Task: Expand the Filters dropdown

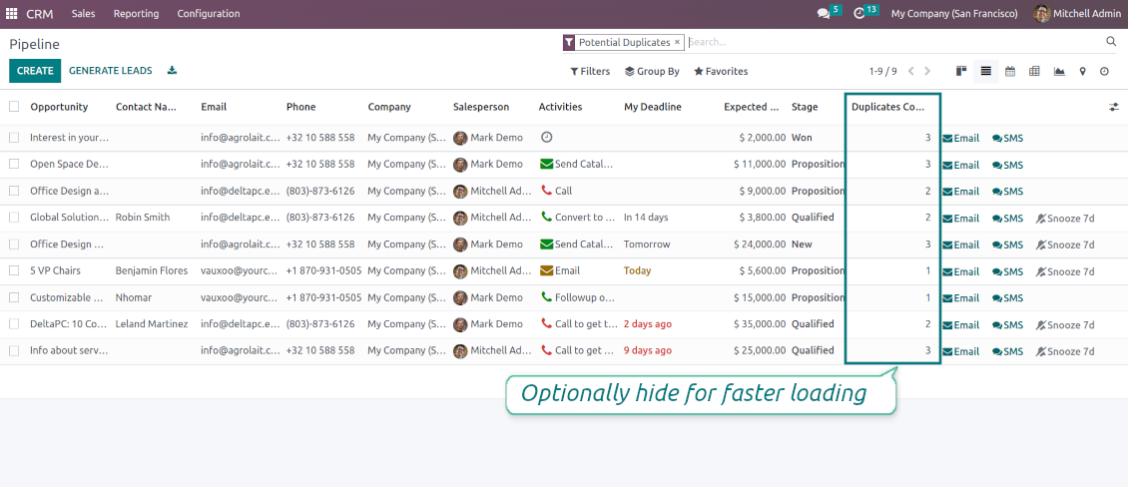Action: coord(590,72)
